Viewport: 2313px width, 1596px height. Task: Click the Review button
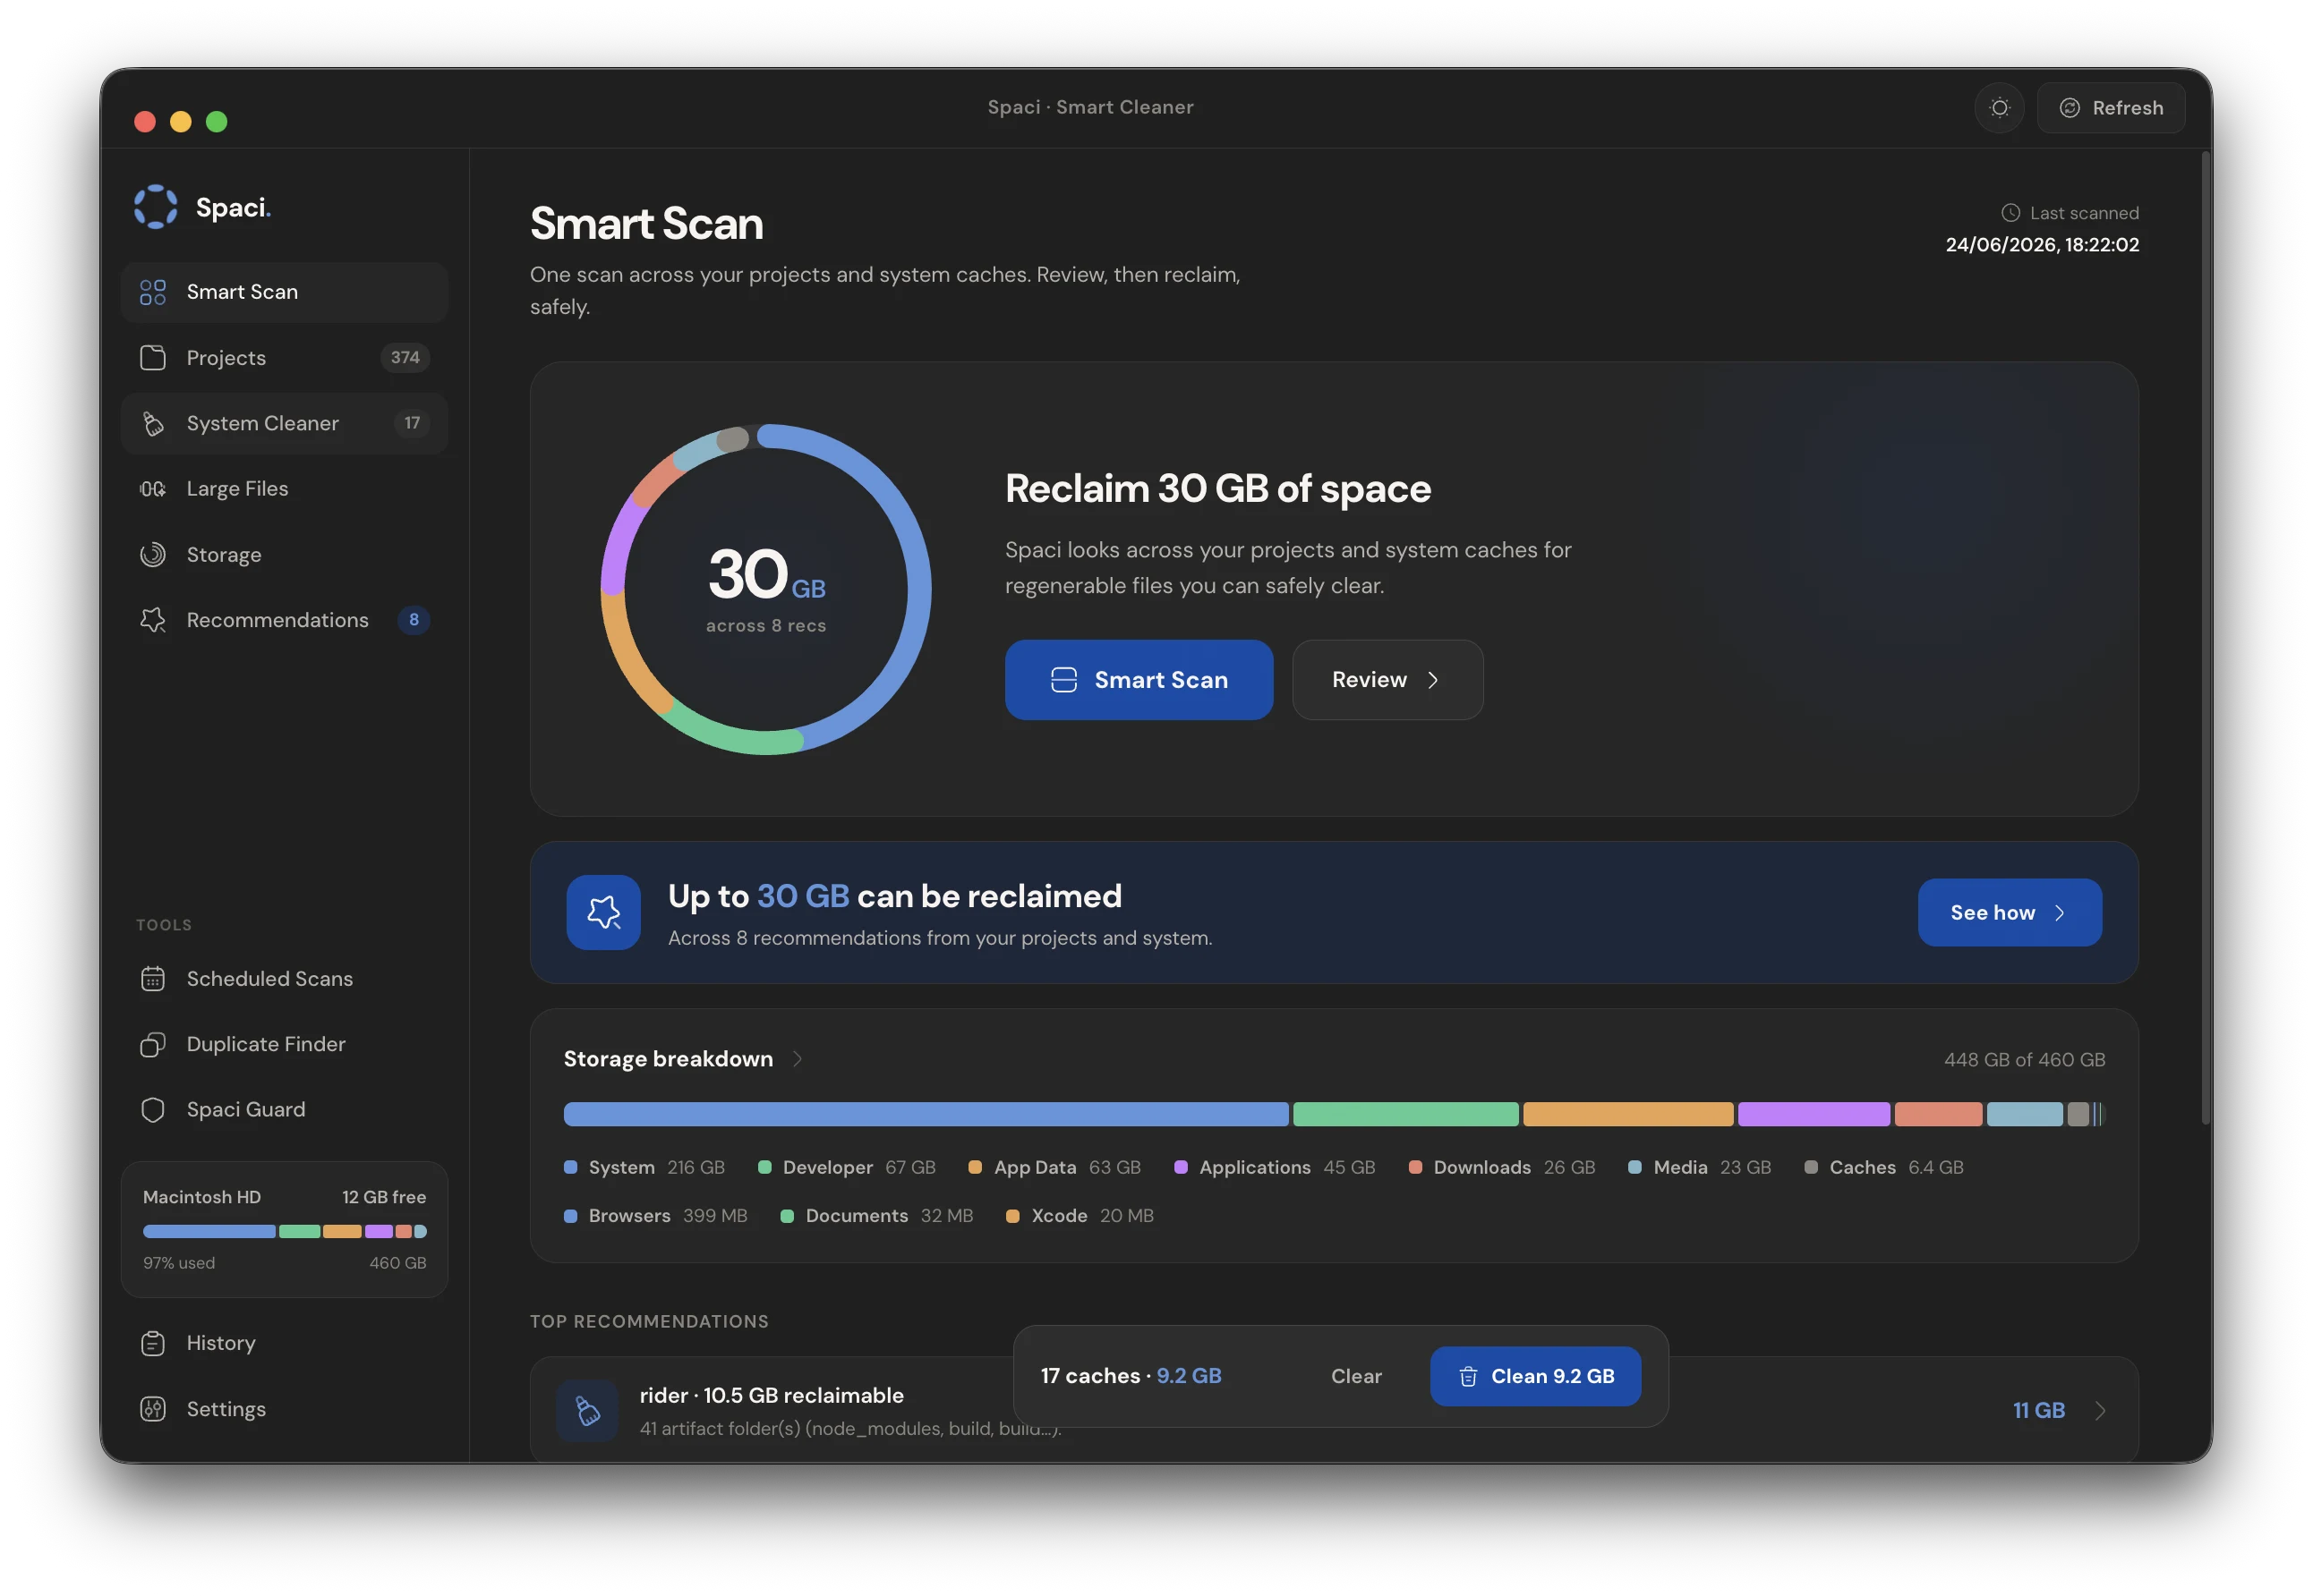[x=1387, y=680]
